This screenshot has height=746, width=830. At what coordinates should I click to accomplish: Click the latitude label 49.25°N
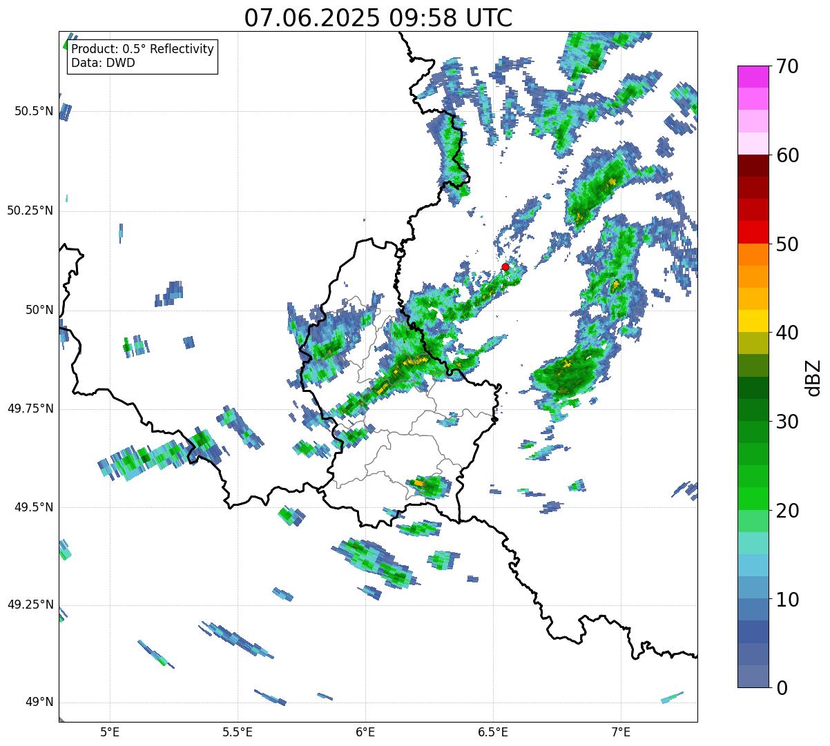[x=30, y=605]
